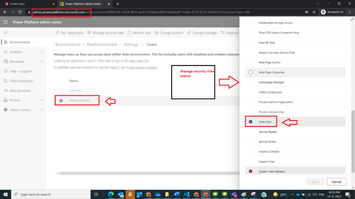The height and width of the screenshot is (199, 355).
Task: Click the Reassign icon in the toolbar
Action: (223, 33)
